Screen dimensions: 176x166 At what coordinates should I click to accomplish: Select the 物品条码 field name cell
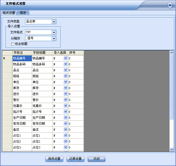(x=22, y=64)
